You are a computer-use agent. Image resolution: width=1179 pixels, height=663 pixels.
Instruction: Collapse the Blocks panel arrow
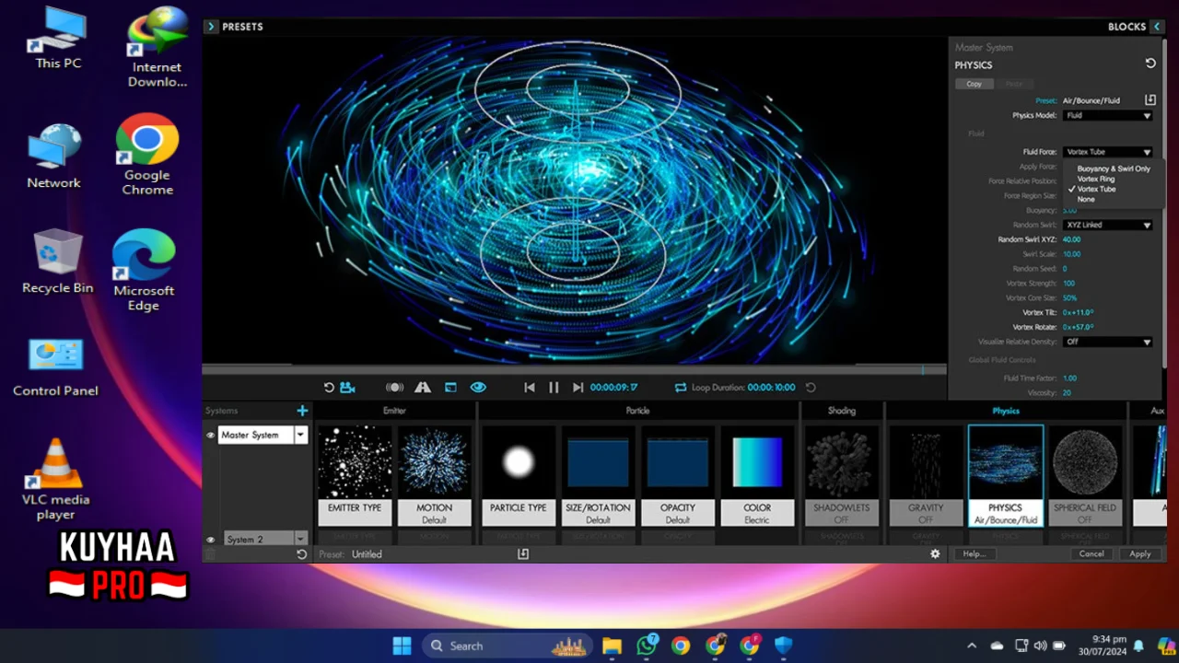pyautogui.click(x=1157, y=27)
